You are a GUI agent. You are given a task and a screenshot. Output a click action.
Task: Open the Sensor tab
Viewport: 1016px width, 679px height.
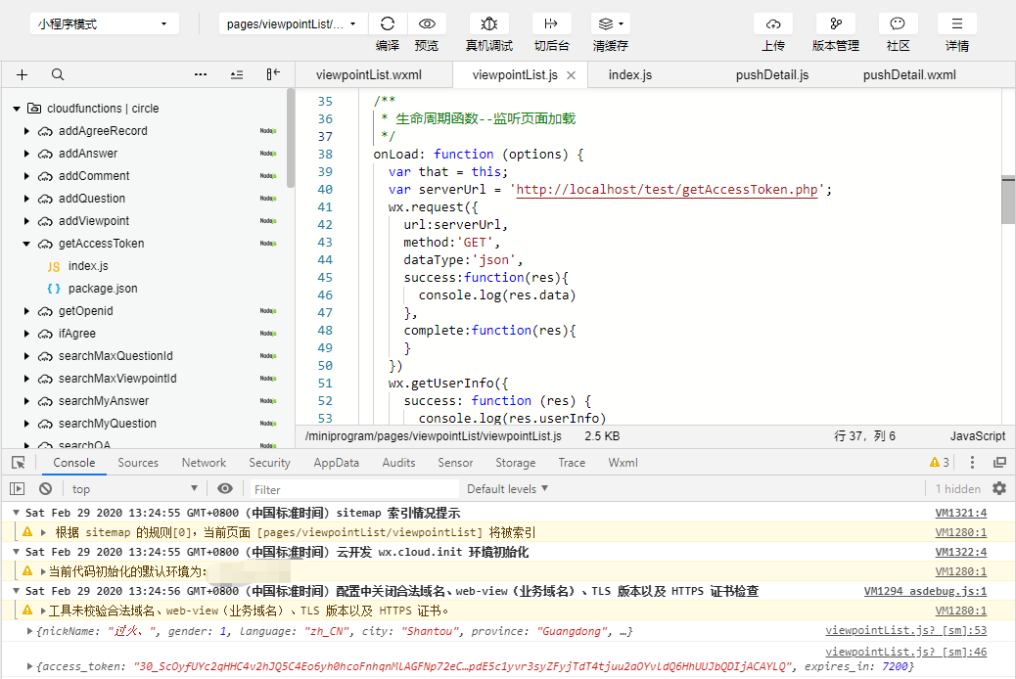pyautogui.click(x=455, y=463)
